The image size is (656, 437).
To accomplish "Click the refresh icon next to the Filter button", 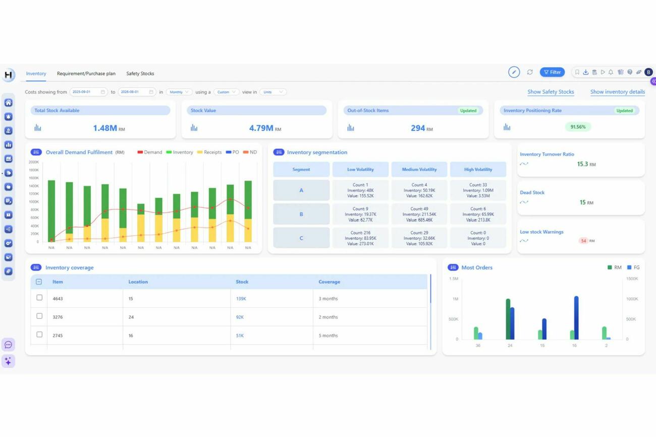I will pos(529,72).
